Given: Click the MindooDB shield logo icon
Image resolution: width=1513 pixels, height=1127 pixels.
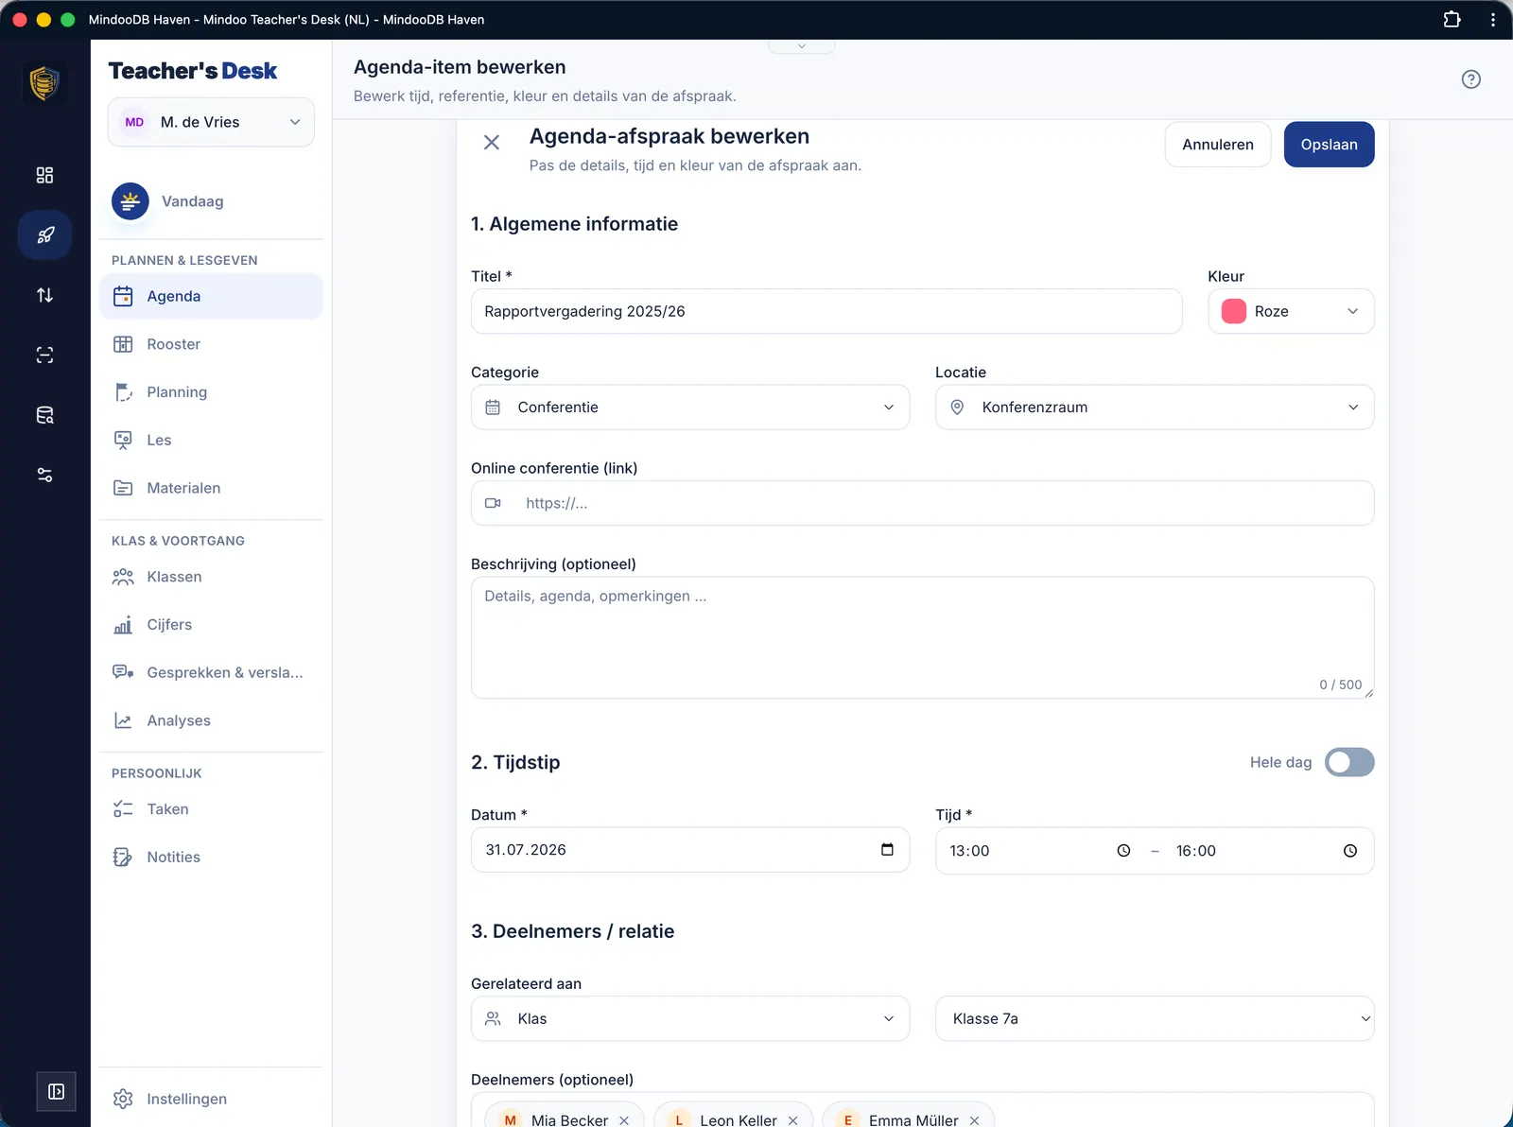Looking at the screenshot, I should (44, 83).
